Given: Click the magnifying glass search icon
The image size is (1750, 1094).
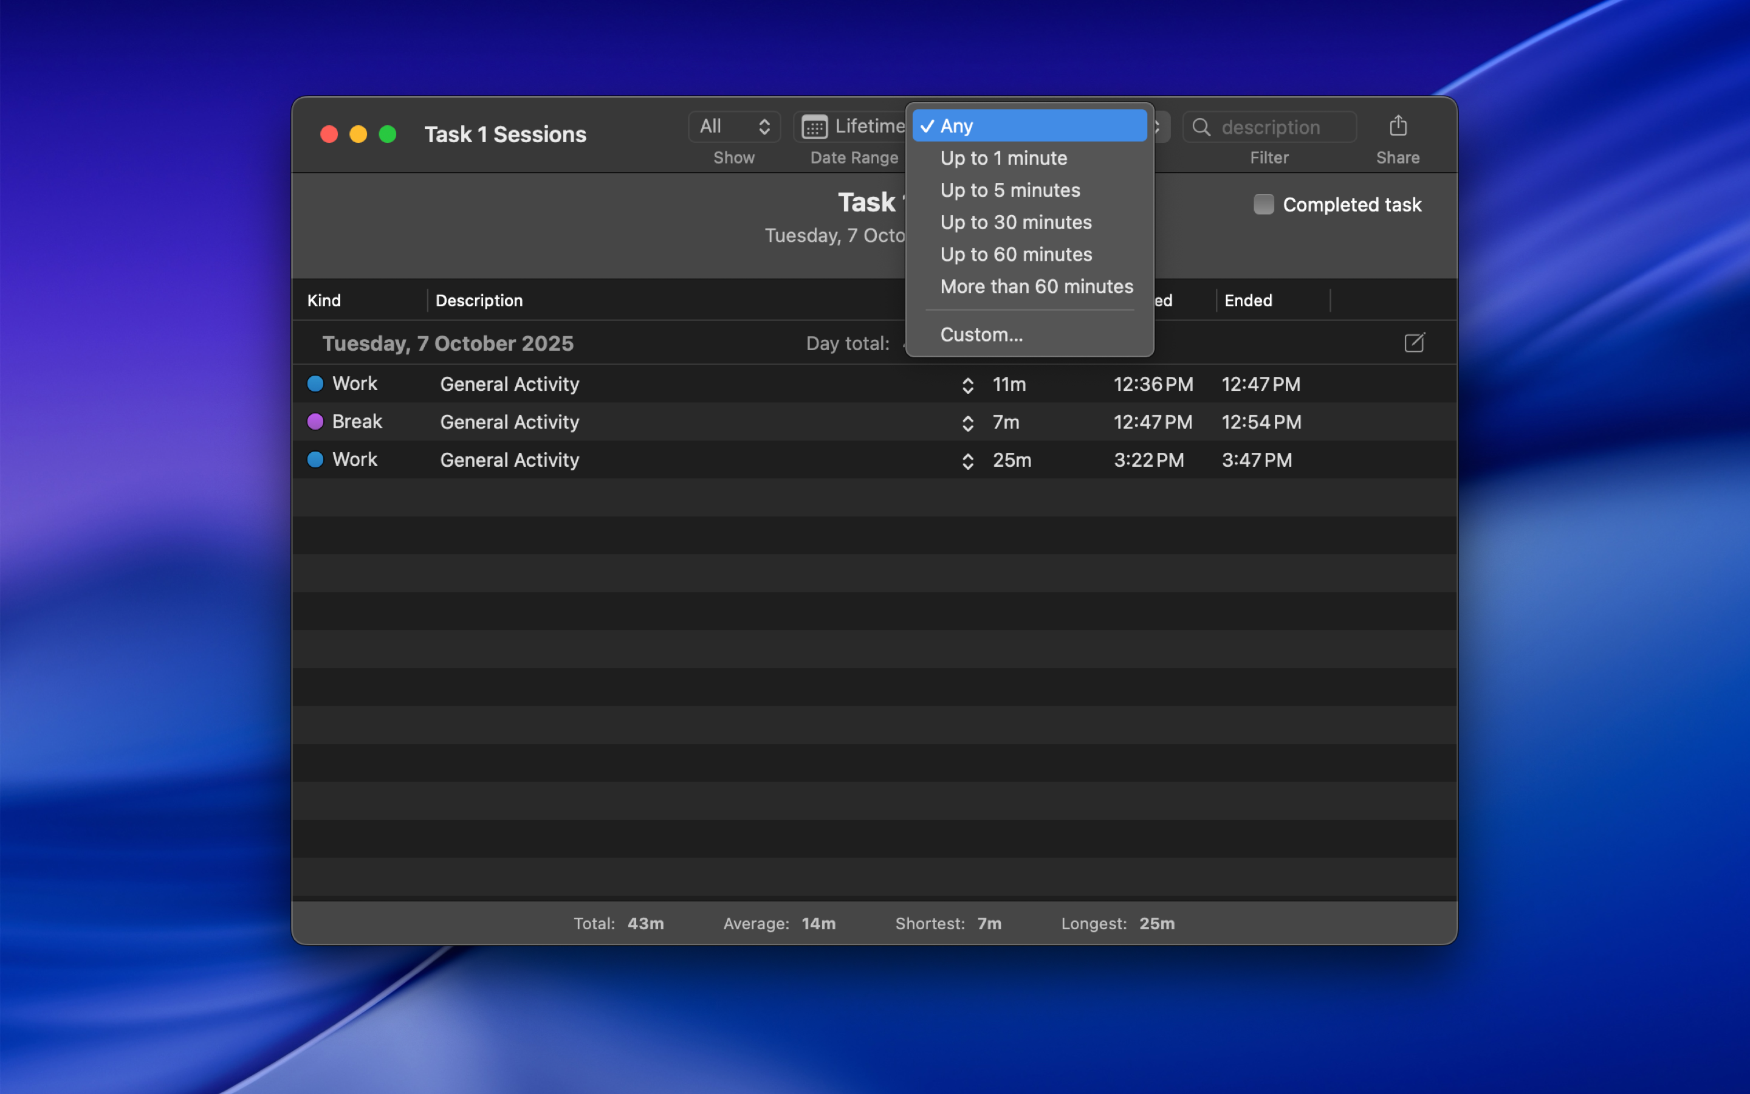Looking at the screenshot, I should 1201,128.
